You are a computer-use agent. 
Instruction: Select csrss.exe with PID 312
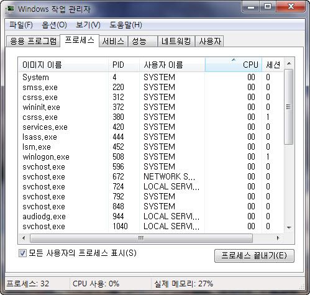click(151, 97)
